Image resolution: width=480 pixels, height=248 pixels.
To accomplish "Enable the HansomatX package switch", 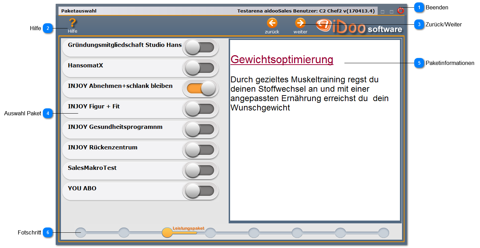I will [200, 68].
